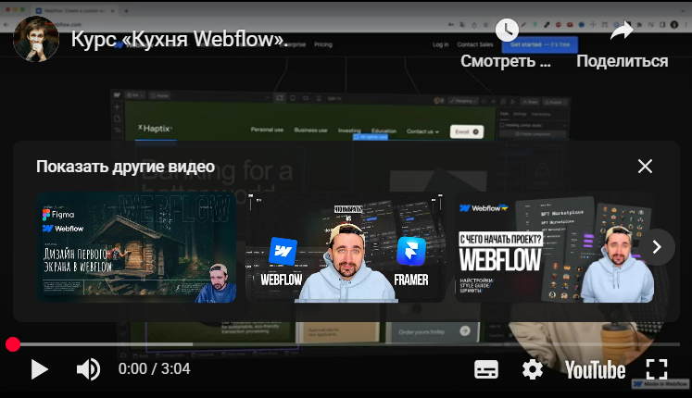Toggle subtitles on the player
692x398 pixels.
486,370
